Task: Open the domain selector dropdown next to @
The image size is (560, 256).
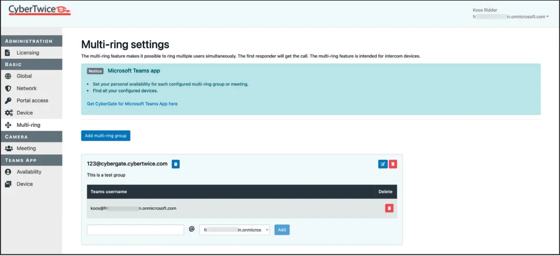Action: (x=235, y=230)
